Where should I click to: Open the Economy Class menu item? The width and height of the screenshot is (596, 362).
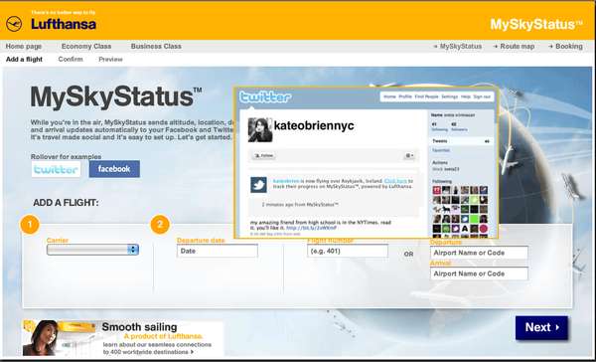pyautogui.click(x=86, y=46)
